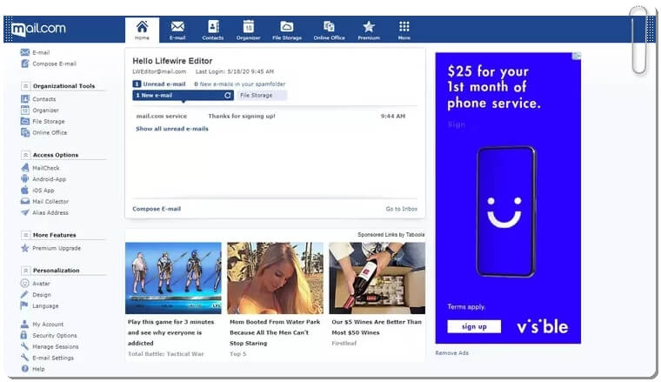Click the mail.com logo

(x=39, y=29)
